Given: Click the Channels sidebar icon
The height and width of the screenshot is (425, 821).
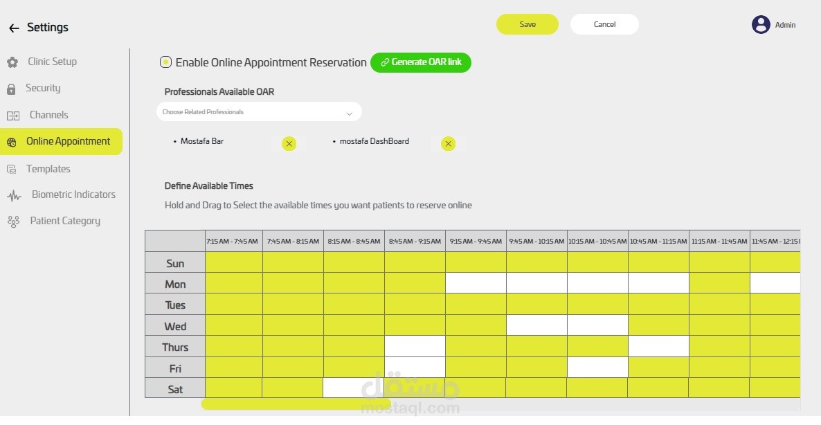Looking at the screenshot, I should point(12,115).
